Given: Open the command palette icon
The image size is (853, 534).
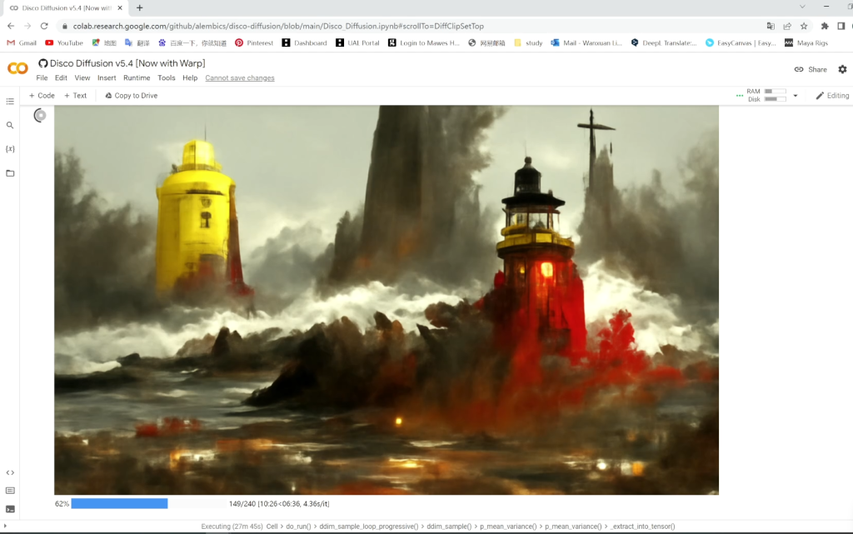Looking at the screenshot, I should pyautogui.click(x=10, y=491).
